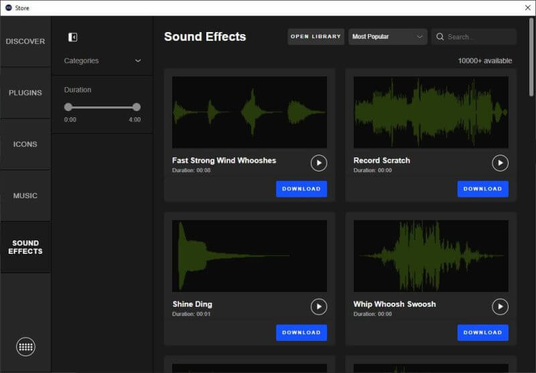Click the Record Scratch waveform thumbnail
The height and width of the screenshot is (373, 536).
tap(431, 112)
